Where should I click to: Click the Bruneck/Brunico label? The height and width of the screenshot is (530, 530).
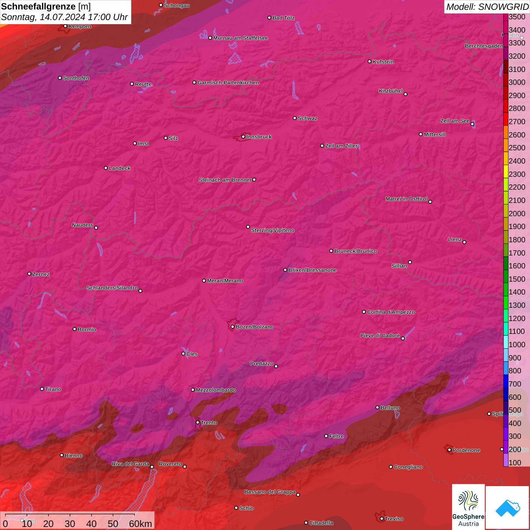(355, 251)
